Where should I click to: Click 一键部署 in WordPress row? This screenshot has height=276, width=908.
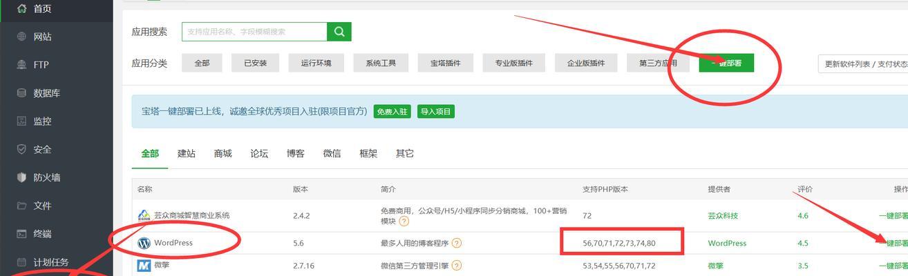[893, 243]
